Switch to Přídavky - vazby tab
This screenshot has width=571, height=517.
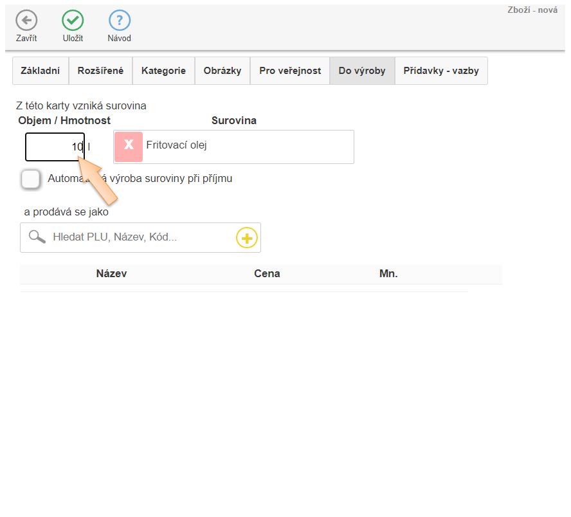click(441, 71)
